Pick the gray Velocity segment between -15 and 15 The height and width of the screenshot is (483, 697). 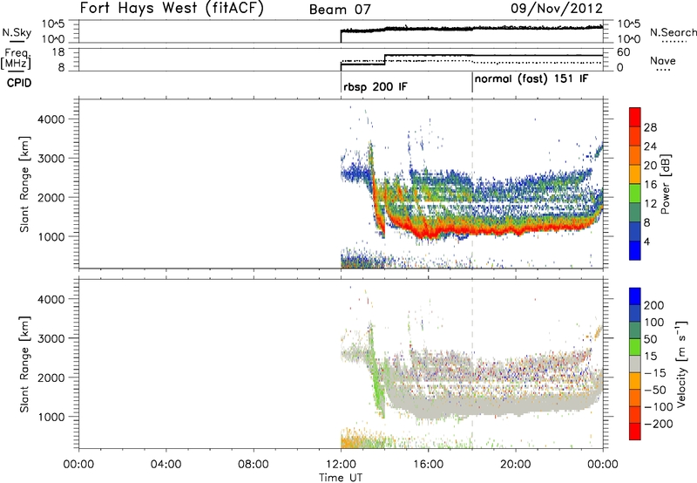click(x=635, y=364)
